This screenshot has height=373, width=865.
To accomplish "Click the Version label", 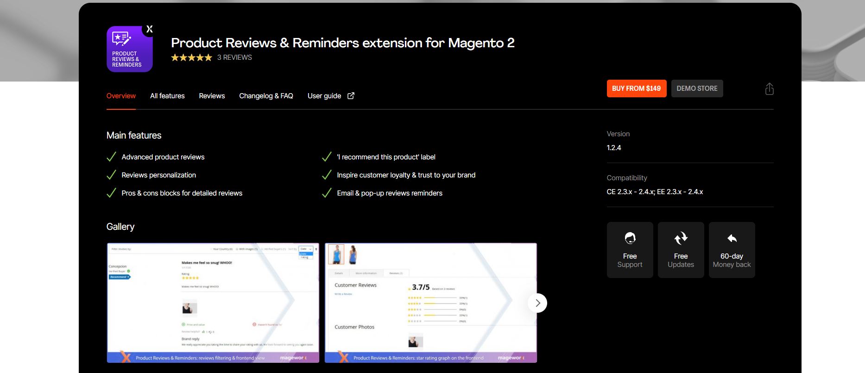I will [618, 134].
